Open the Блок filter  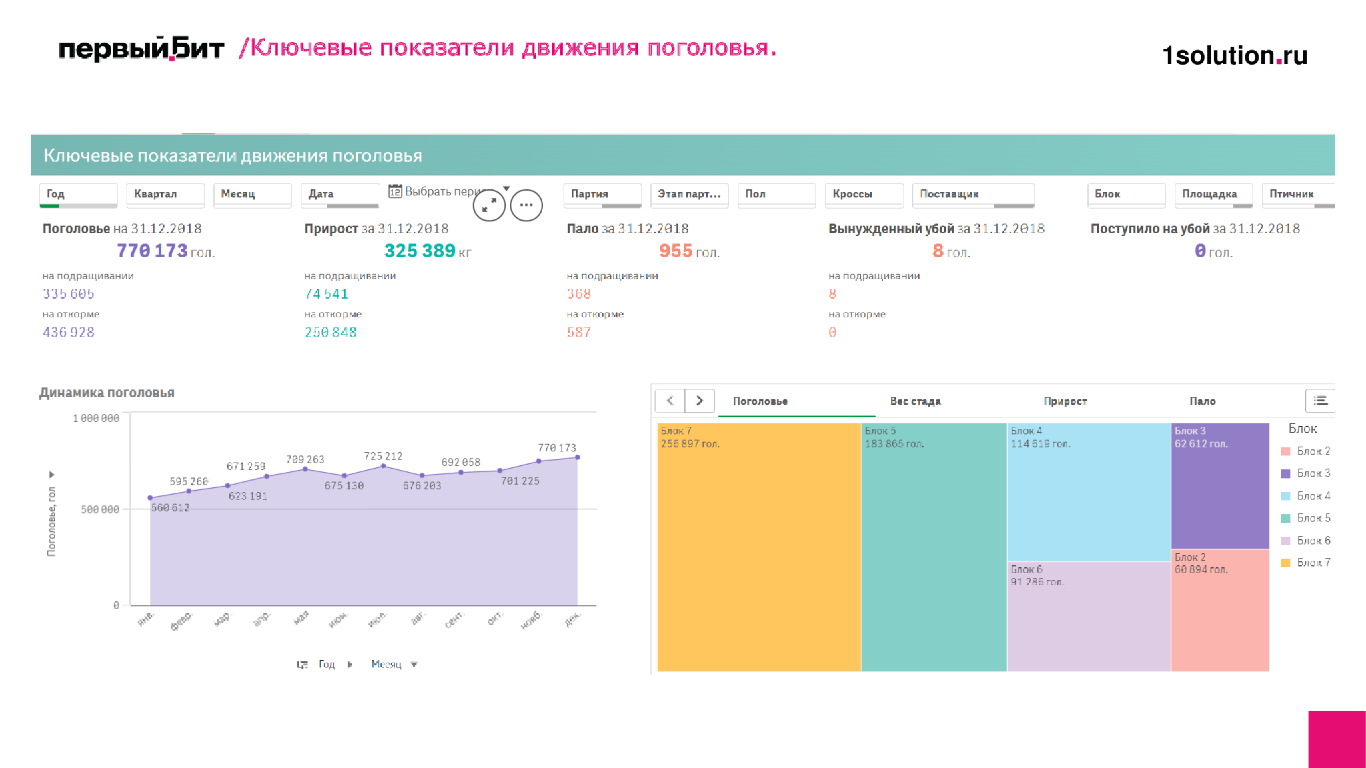(1127, 195)
